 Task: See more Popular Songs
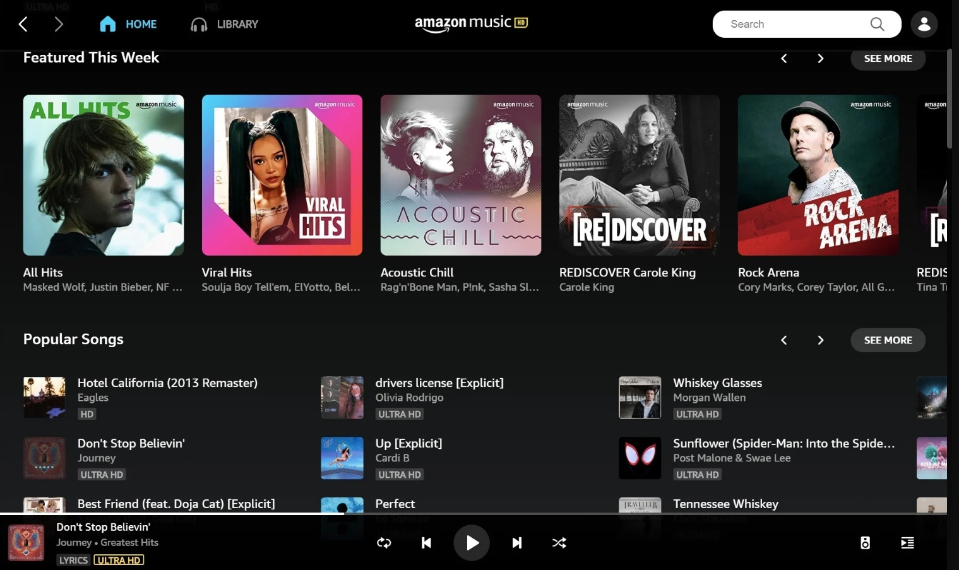pyautogui.click(x=888, y=340)
